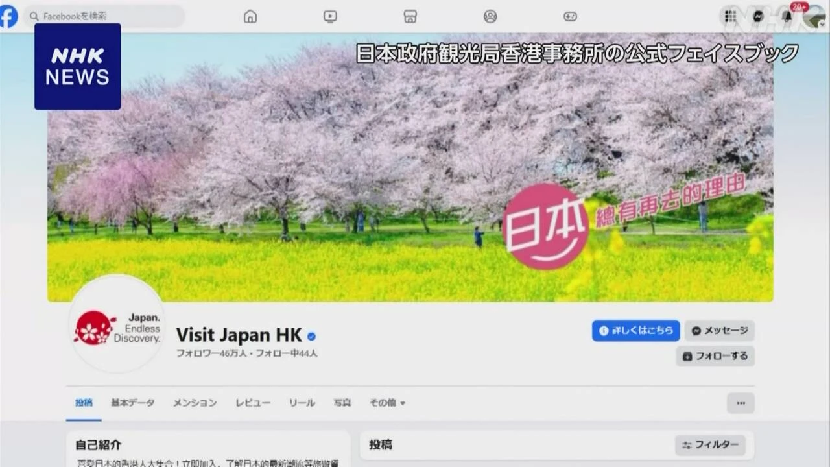Open the Messenger icon in top bar
Screen dimensions: 830x467
coord(759,17)
